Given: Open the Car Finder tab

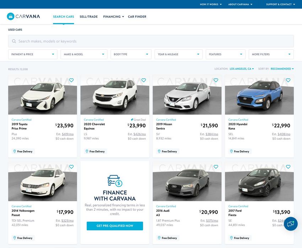Looking at the screenshot, I should pos(137,17).
